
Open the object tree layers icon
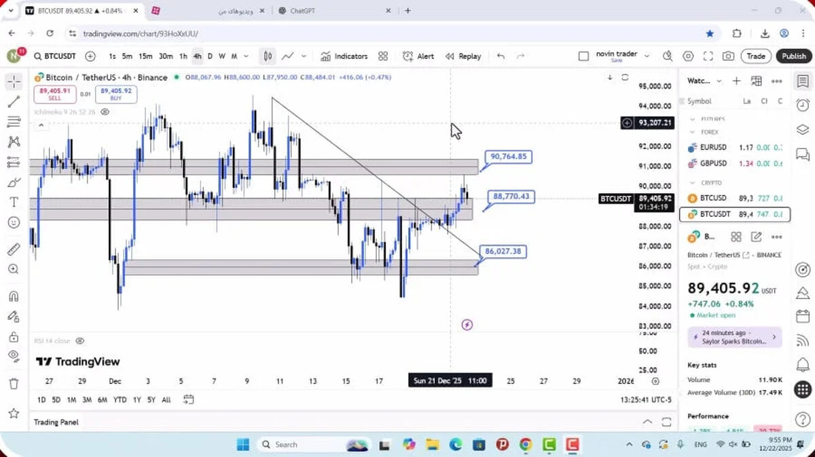click(802, 130)
